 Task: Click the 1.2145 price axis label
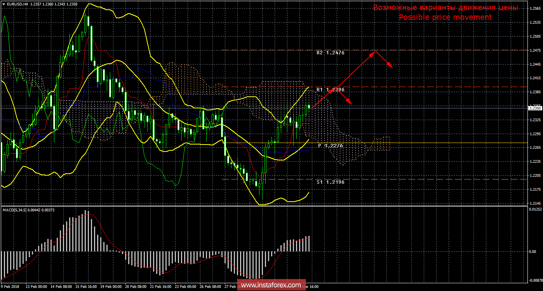[534, 204]
